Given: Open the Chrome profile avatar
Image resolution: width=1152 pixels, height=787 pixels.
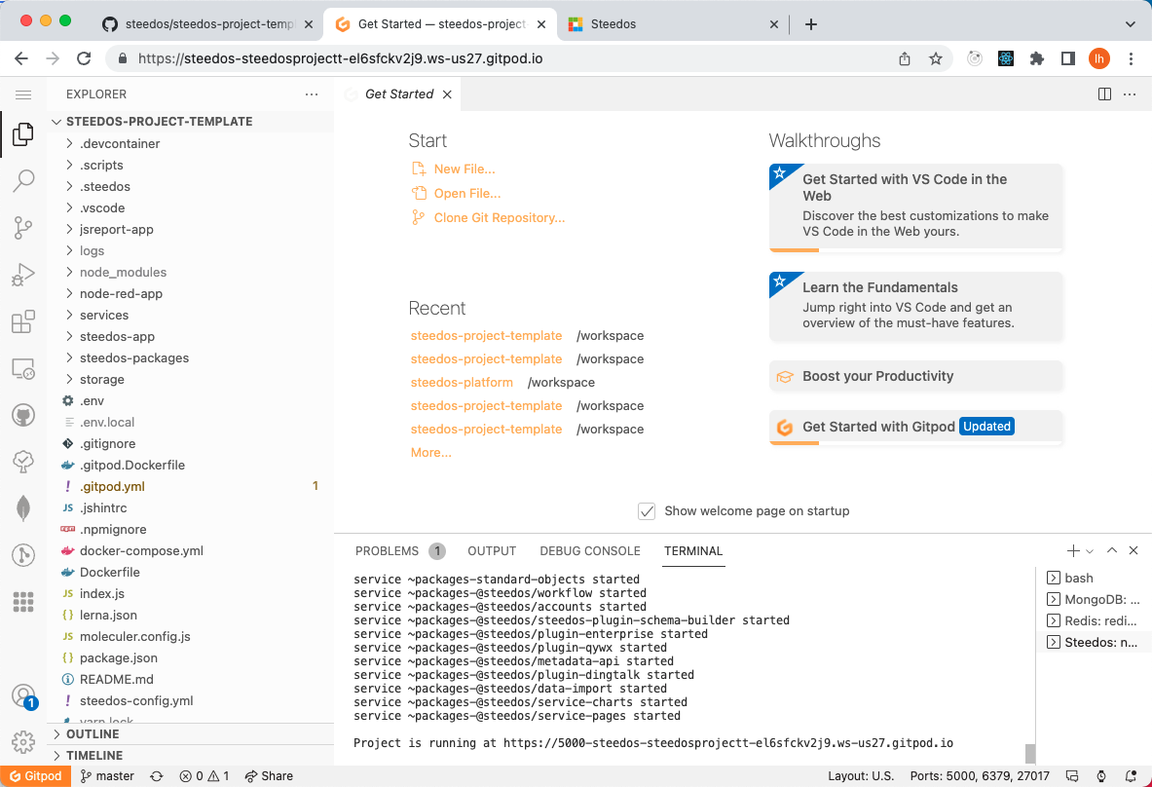Looking at the screenshot, I should click(1099, 58).
